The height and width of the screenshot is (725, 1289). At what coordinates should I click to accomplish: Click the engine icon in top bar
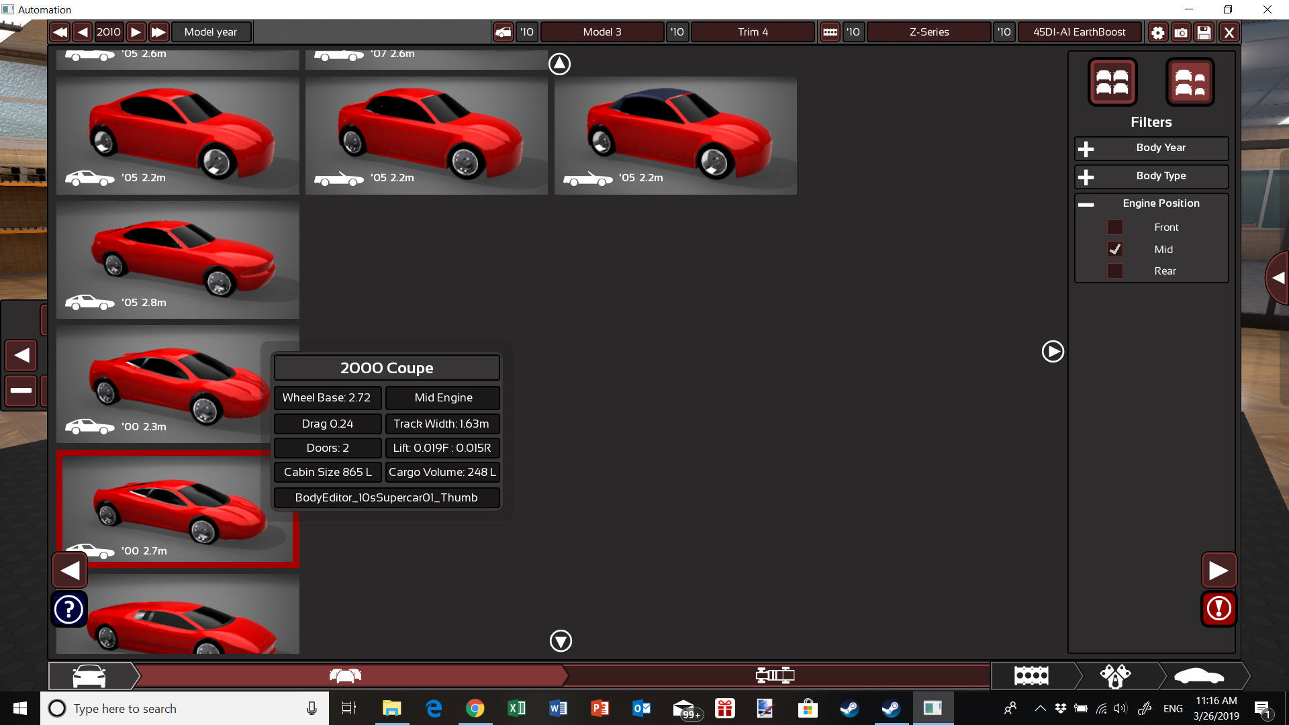pos(830,32)
